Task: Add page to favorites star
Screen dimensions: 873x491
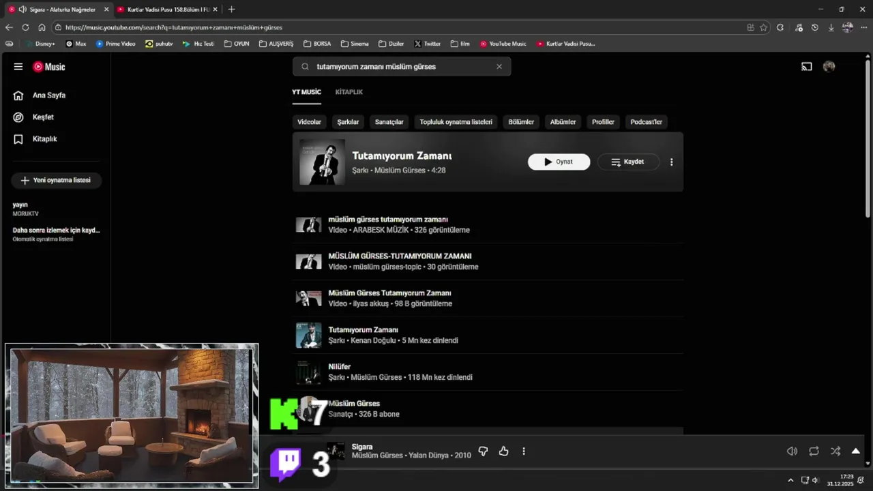Action: point(763,27)
